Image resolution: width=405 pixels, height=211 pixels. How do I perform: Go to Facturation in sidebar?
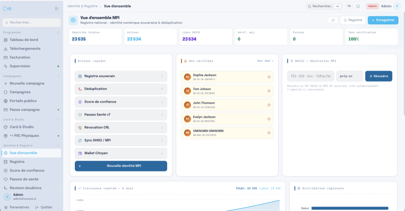click(x=31, y=57)
